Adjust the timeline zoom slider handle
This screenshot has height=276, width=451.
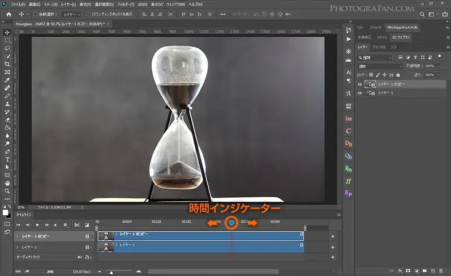tap(111, 272)
